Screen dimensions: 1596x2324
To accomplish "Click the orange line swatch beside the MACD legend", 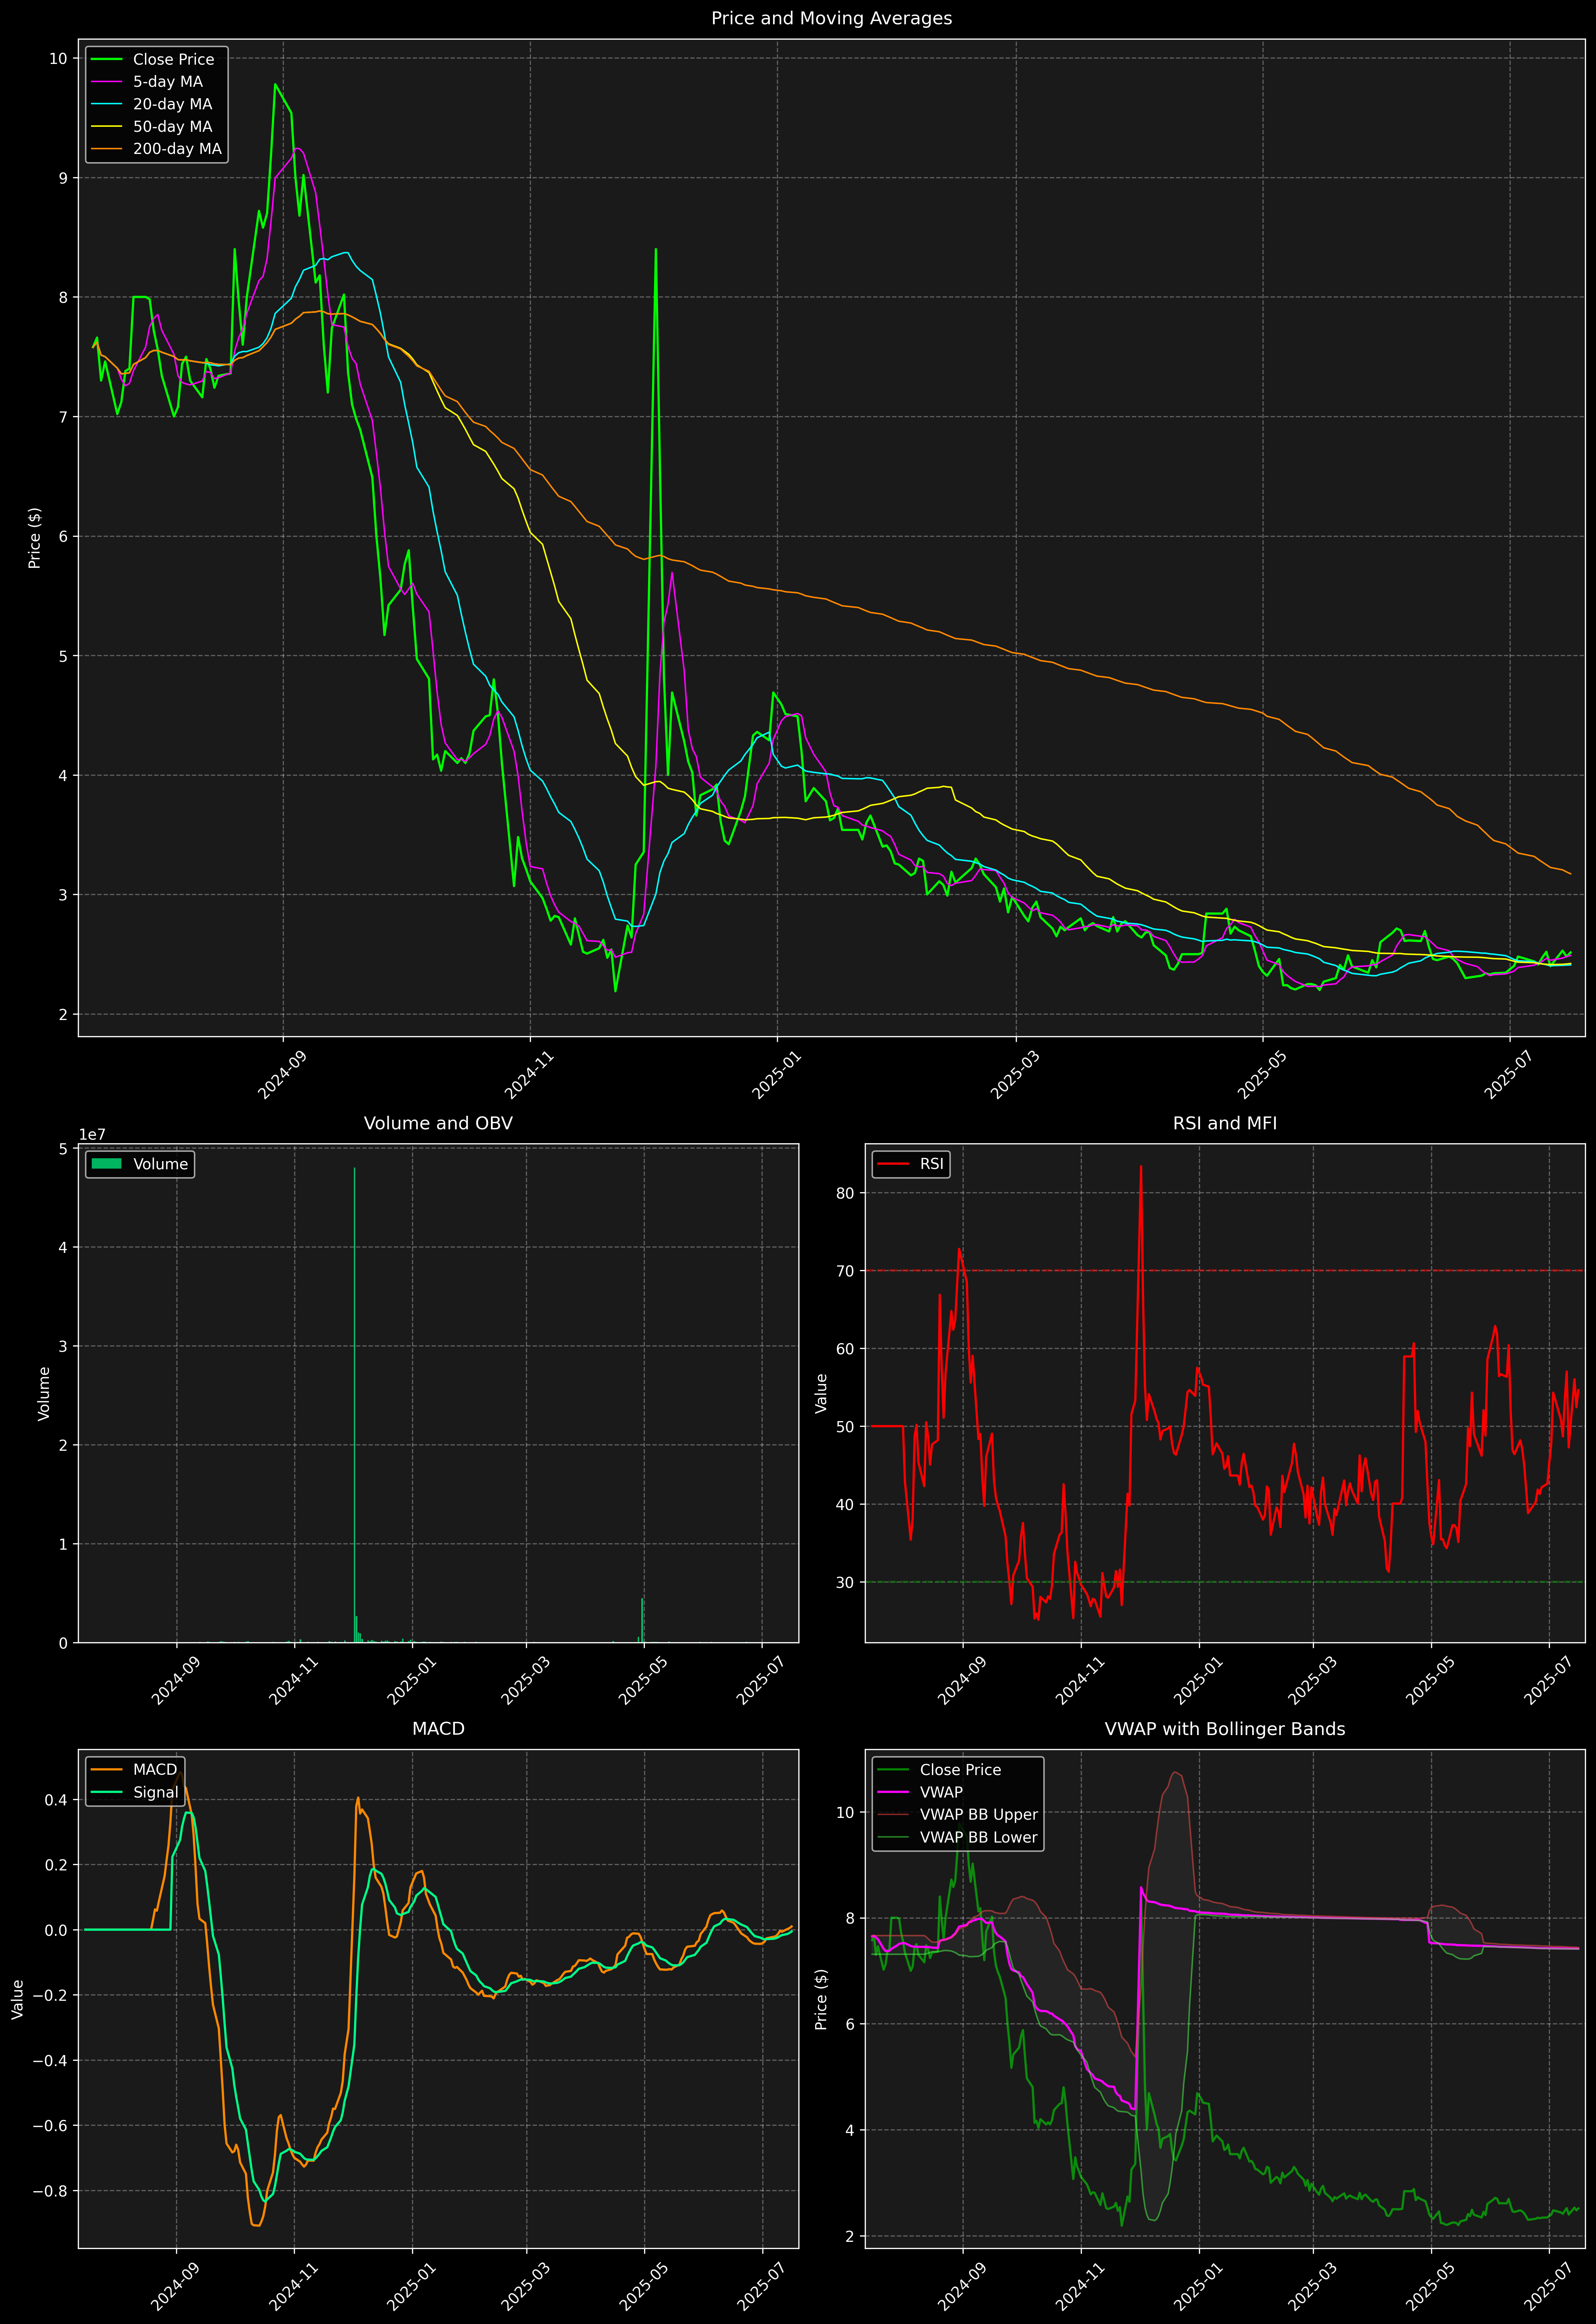I will [106, 1770].
